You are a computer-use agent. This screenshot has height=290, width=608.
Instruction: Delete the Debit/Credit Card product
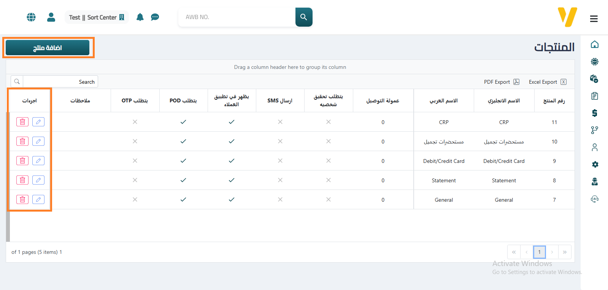pos(22,161)
